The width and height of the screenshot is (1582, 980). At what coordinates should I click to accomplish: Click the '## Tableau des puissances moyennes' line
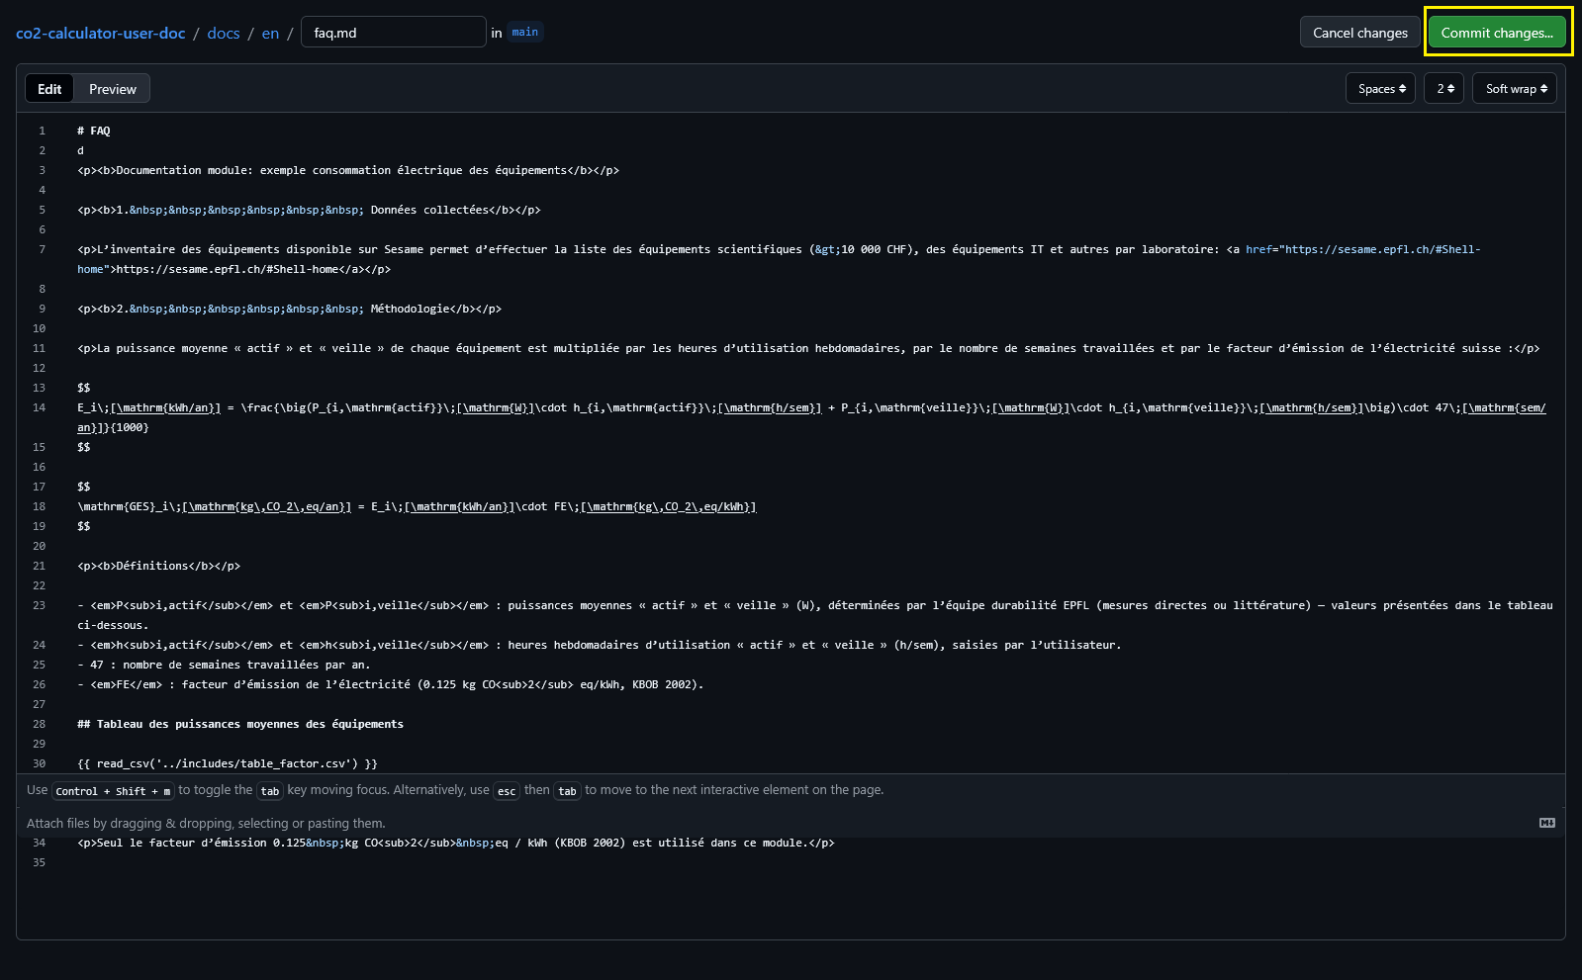pos(240,724)
